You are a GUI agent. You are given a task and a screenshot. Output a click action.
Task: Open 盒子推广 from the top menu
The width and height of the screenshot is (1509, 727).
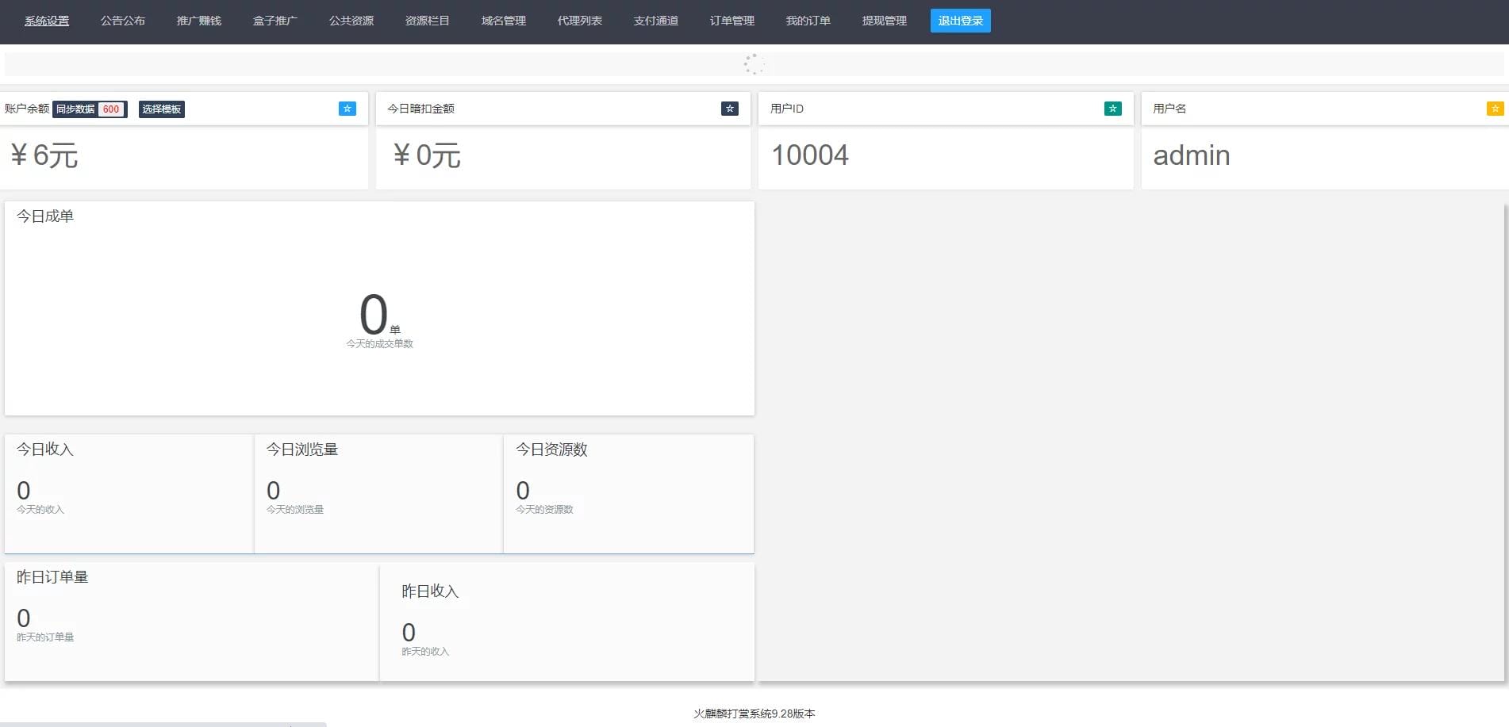point(275,21)
